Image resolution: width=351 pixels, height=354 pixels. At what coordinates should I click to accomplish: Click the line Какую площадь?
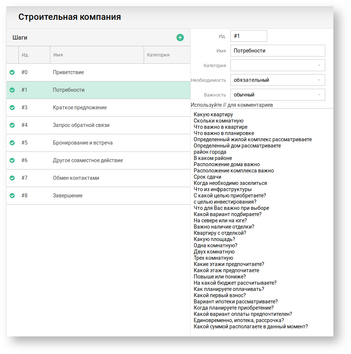coord(214,239)
